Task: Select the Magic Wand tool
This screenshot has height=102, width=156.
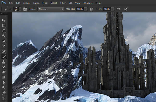Action: (x=4, y=36)
